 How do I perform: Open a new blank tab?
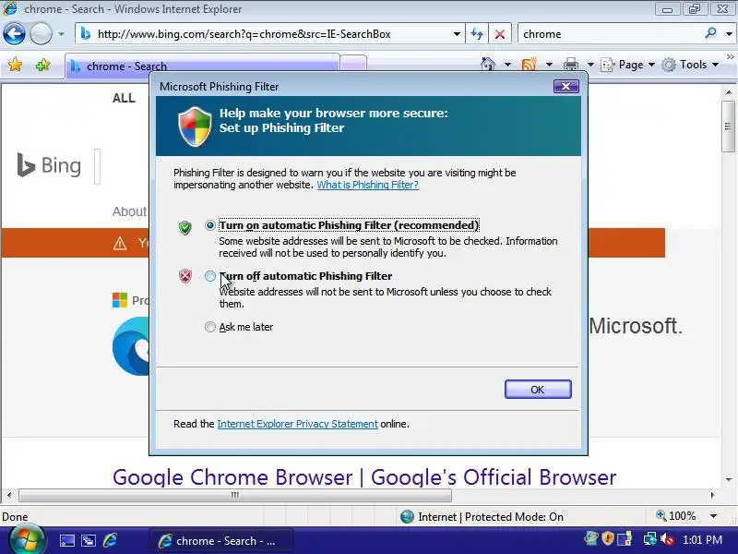coord(353,64)
